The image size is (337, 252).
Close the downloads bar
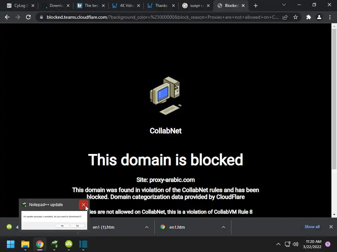tap(331, 227)
